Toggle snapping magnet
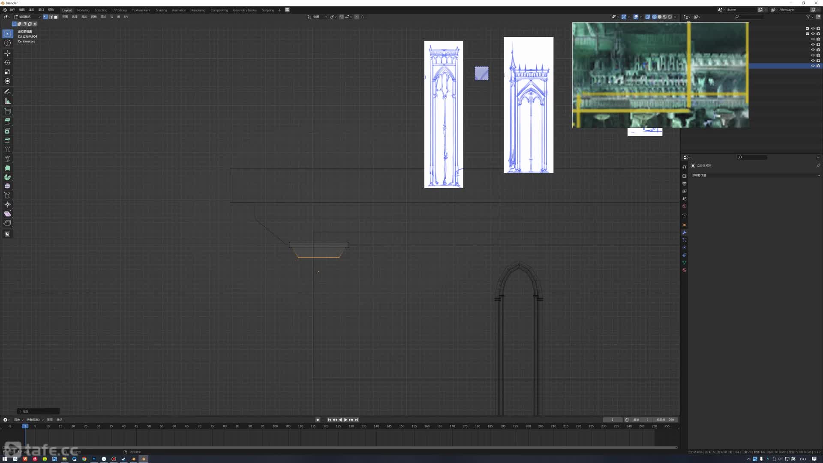 (x=342, y=17)
